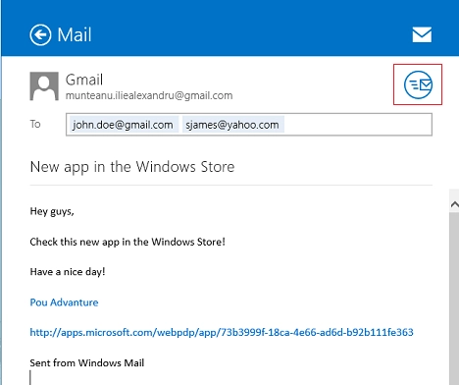Click the scroll up arrow of message body
459x385 pixels.
[x=454, y=204]
